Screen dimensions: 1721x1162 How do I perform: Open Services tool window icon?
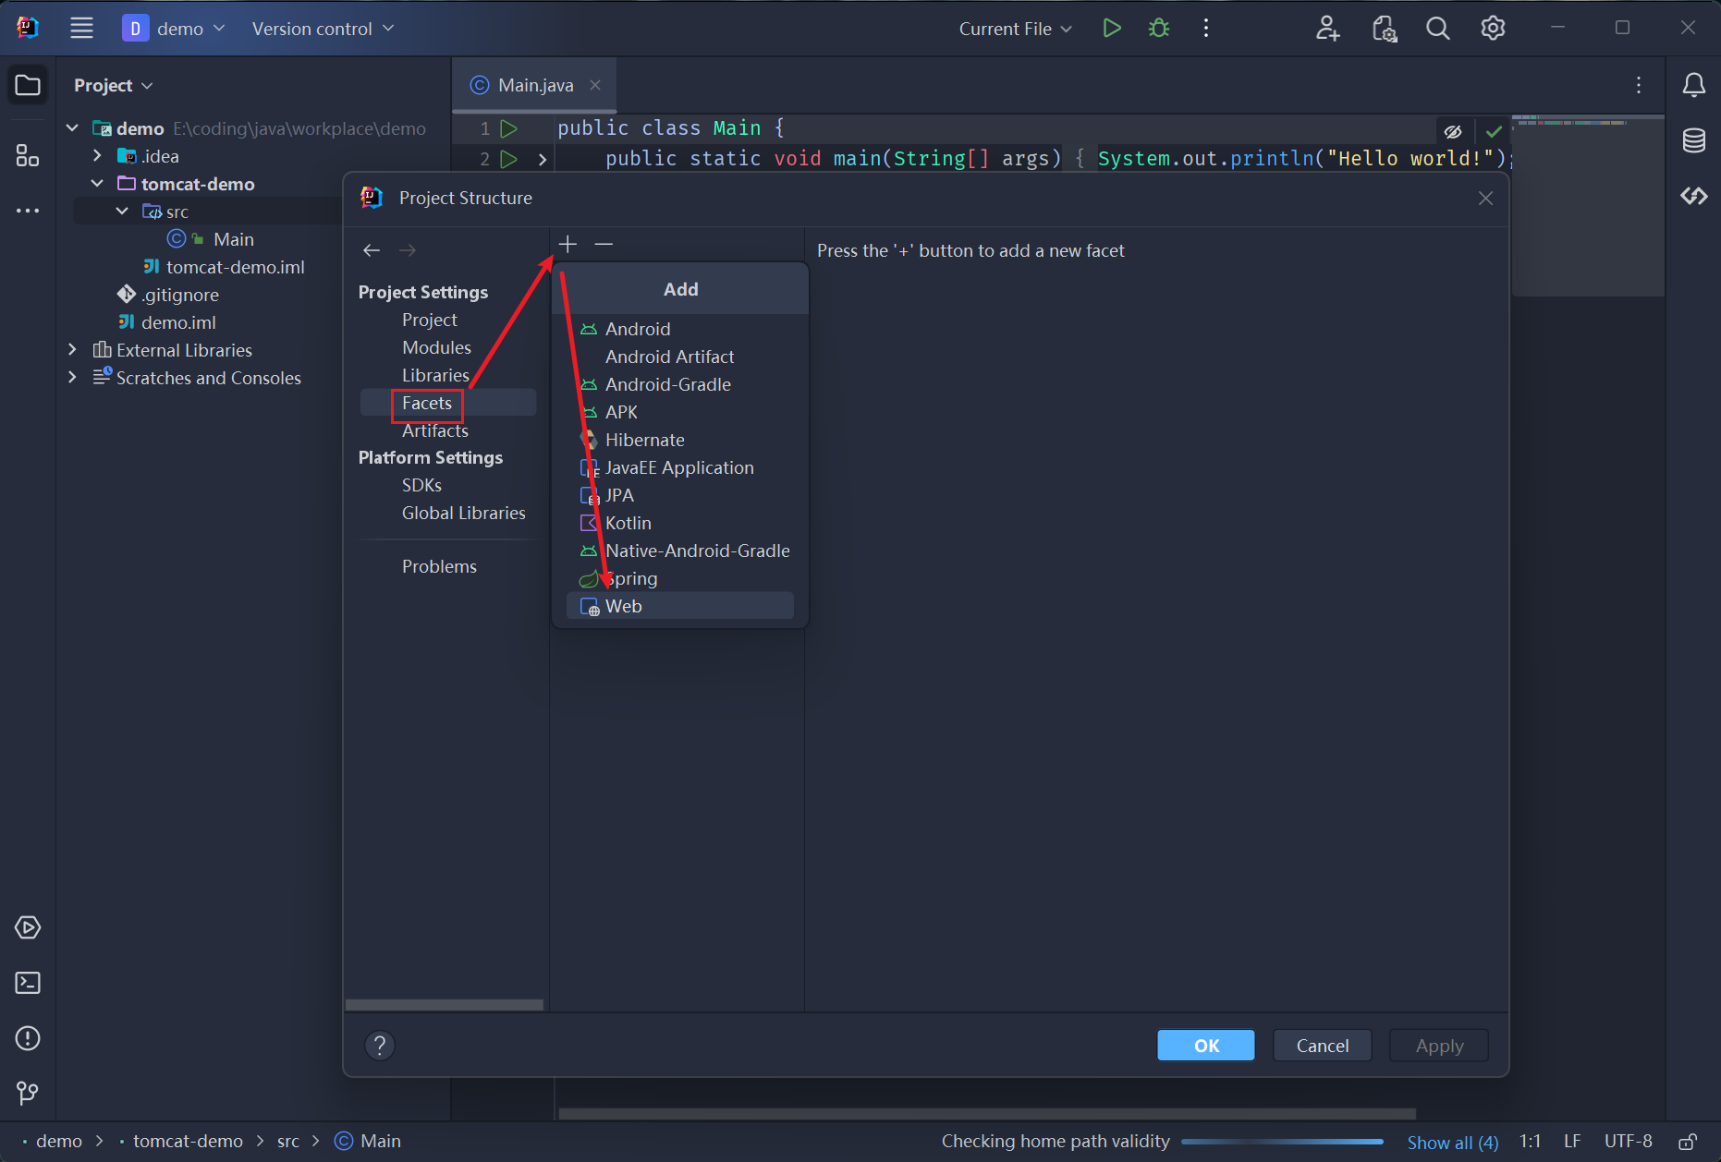28,927
